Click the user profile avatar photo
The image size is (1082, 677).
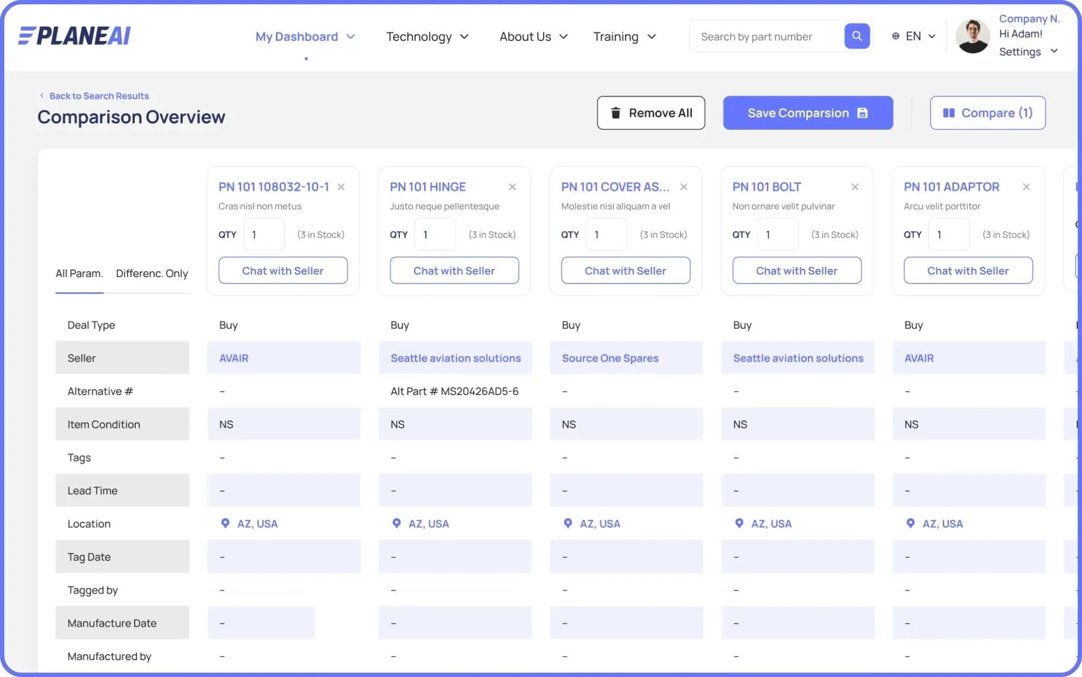click(972, 36)
